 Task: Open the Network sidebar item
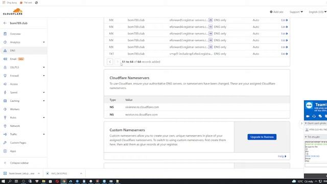pyautogui.click(x=15, y=126)
